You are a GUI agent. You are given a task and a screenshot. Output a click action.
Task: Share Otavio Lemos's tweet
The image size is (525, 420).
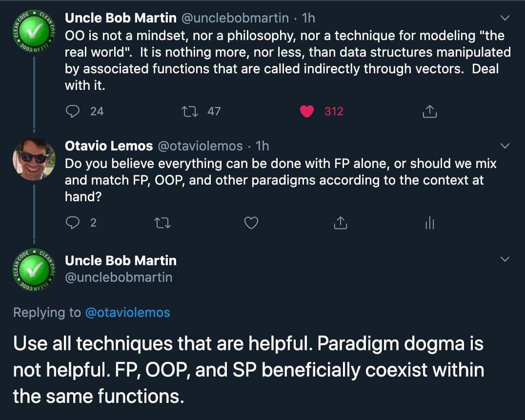tap(340, 223)
